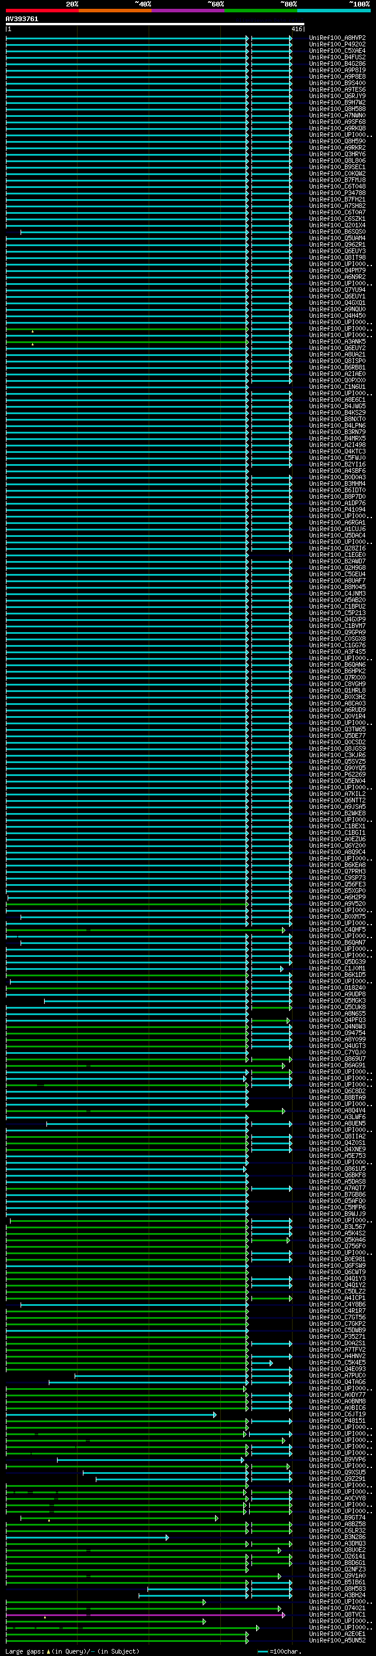
Task: Select UniRef100_C6T048 hit
Action: (x=337, y=186)
